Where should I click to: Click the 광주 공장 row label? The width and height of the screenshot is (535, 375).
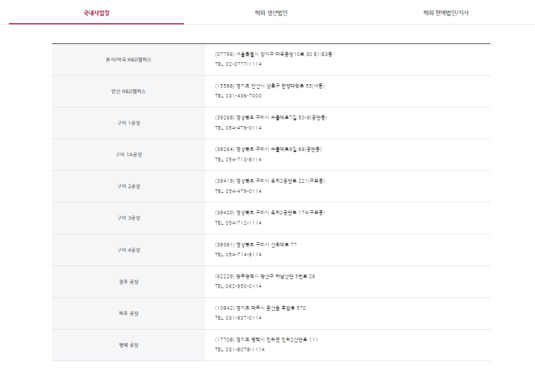(x=128, y=282)
